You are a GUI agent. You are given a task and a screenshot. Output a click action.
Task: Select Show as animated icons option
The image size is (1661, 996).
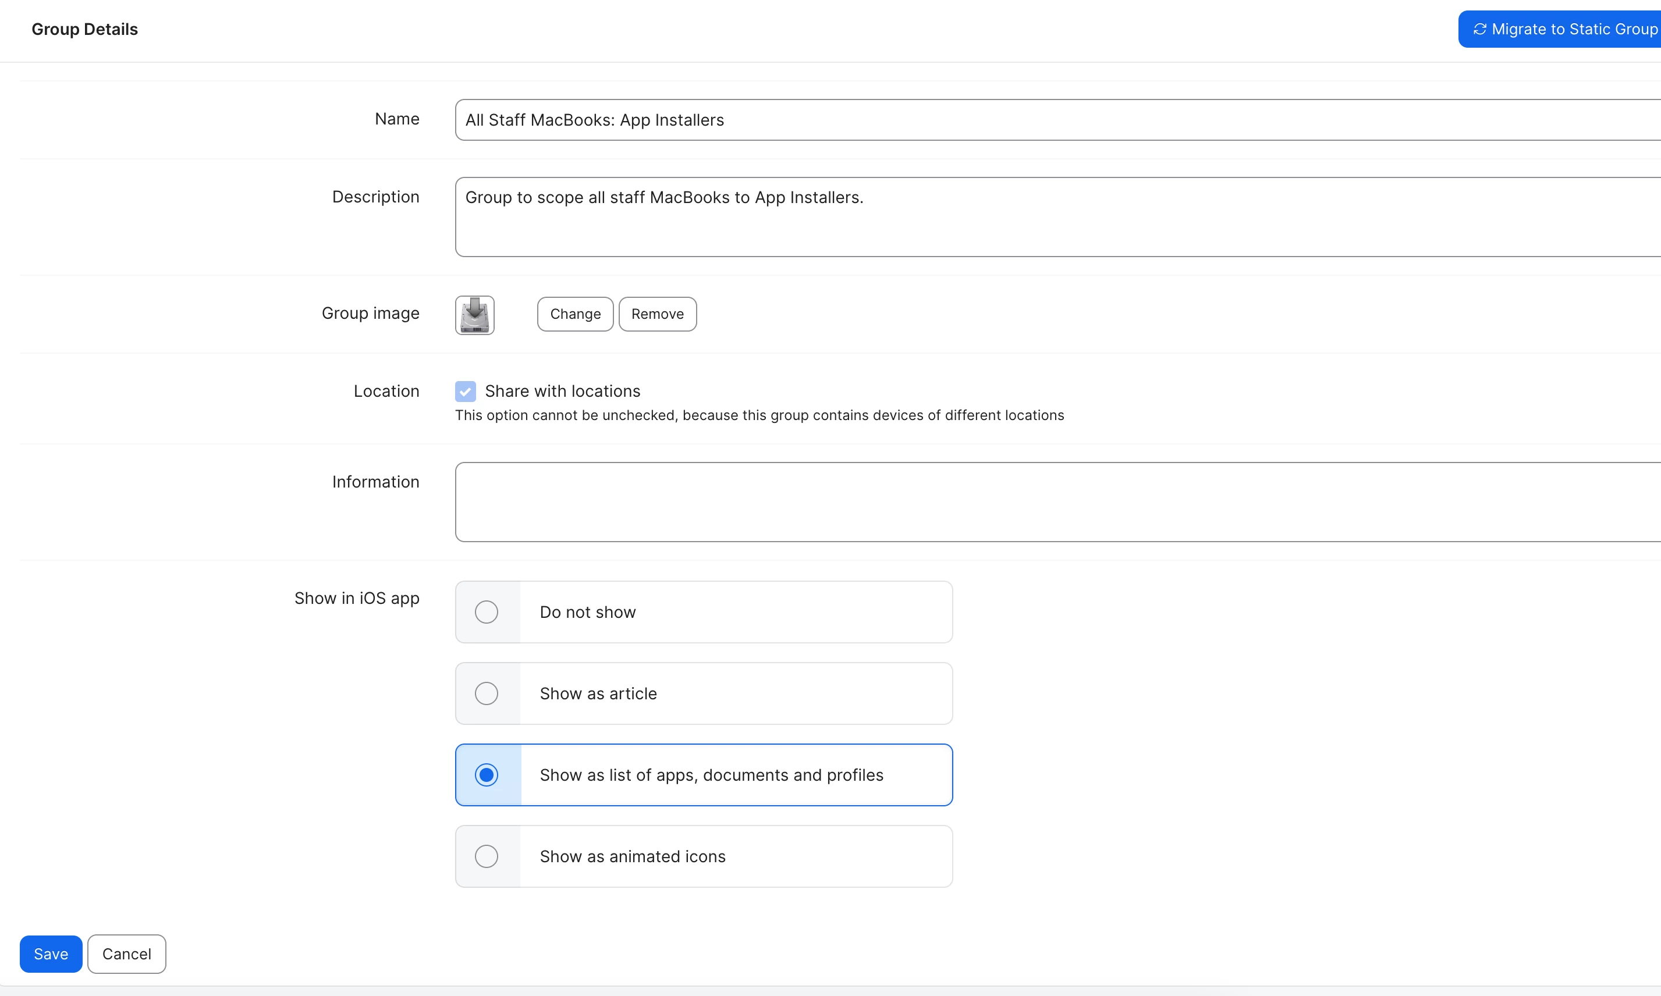(x=486, y=856)
